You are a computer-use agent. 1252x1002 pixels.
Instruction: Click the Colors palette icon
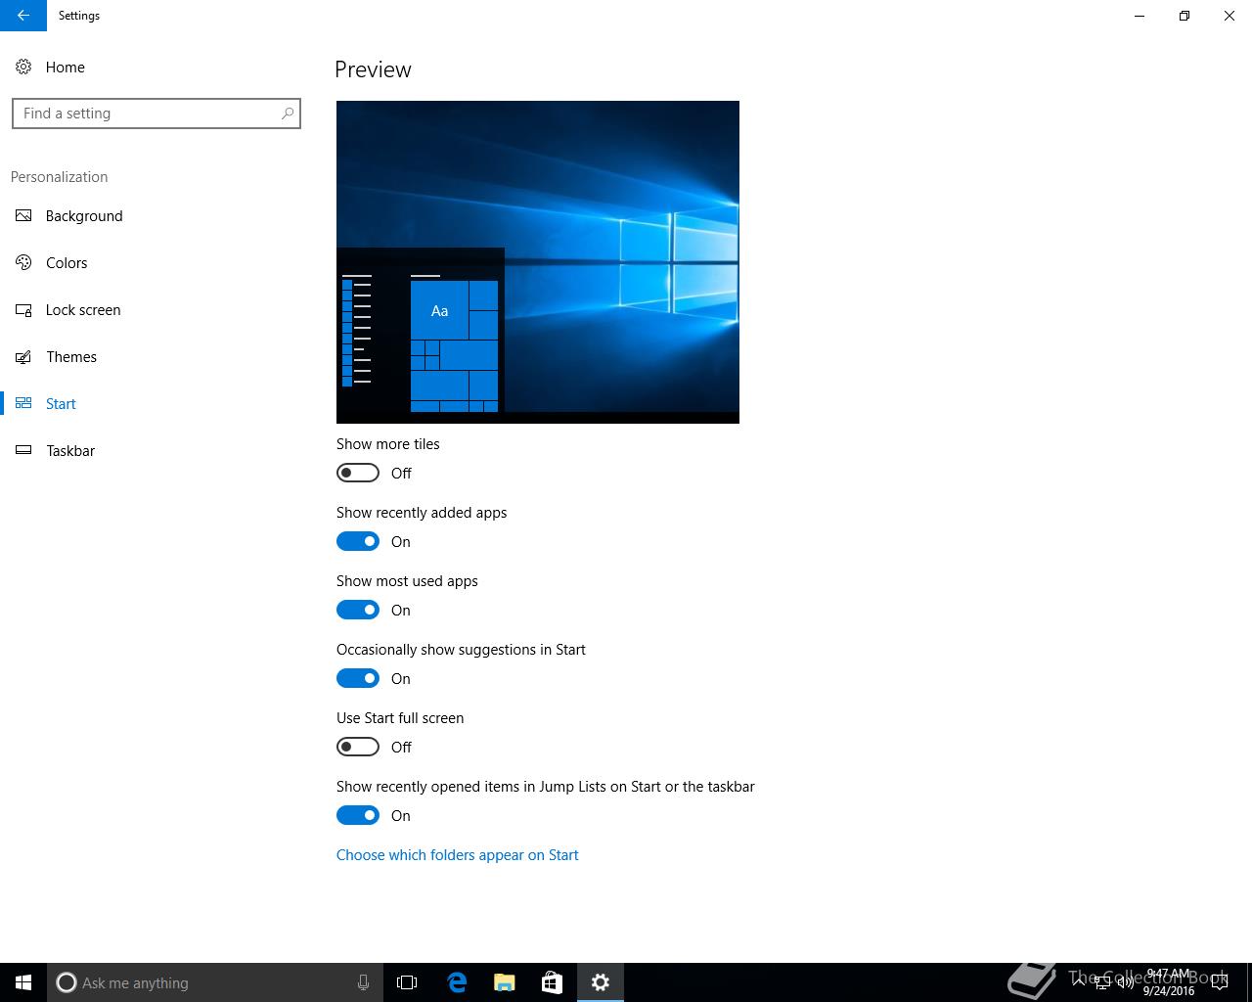click(23, 263)
